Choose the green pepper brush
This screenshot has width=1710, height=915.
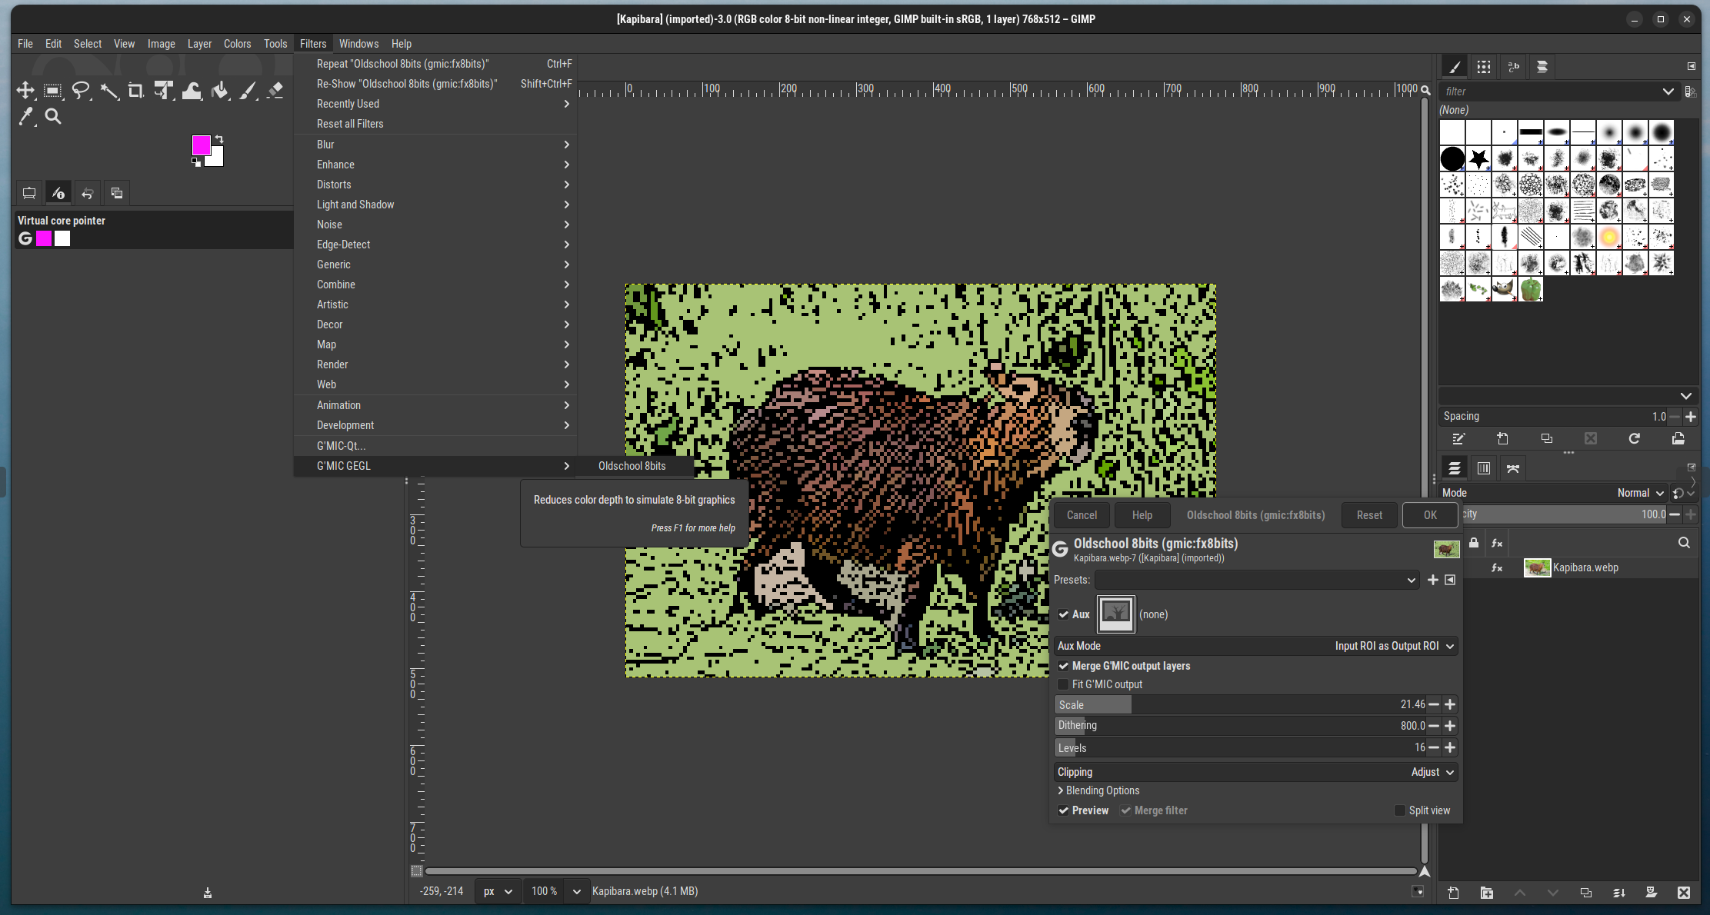tap(1531, 289)
